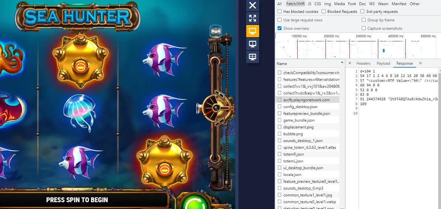Show only Img requests
This screenshot has width=441, height=209.
[x=328, y=4]
